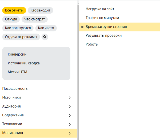
Task: Open 'Трафик по минутам' report
Action: 102,18
